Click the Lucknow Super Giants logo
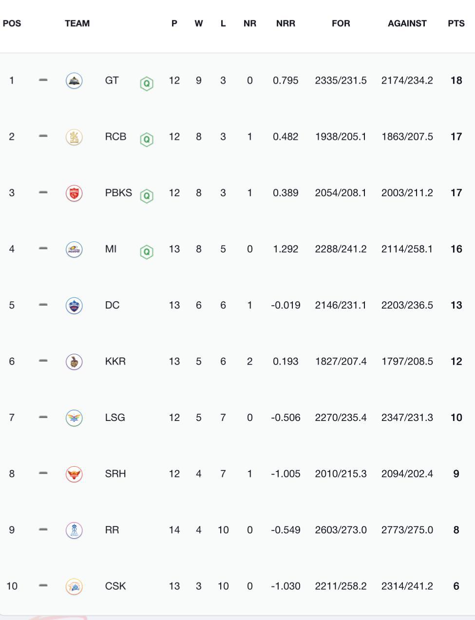 (x=74, y=418)
